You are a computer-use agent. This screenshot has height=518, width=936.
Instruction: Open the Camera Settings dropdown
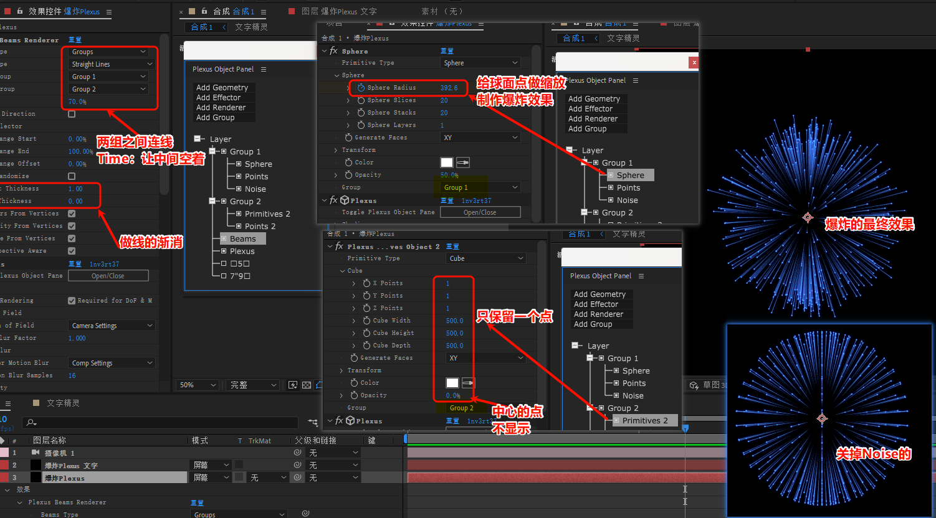tap(111, 326)
